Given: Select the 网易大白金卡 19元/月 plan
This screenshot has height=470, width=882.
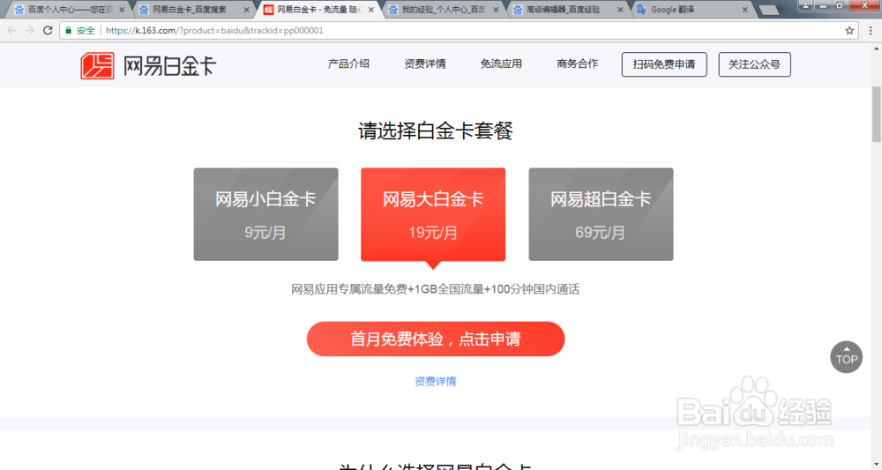Looking at the screenshot, I should (x=433, y=214).
